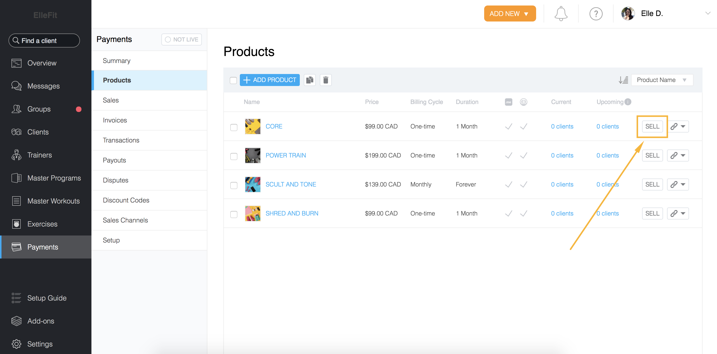Click the mobile app column header icon

(x=524, y=102)
